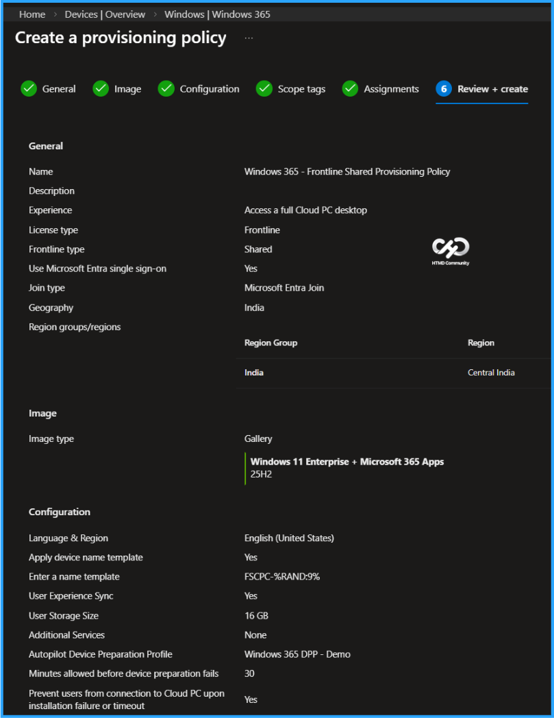This screenshot has width=554, height=718.
Task: Click the '30' minutes value
Action: (x=249, y=673)
